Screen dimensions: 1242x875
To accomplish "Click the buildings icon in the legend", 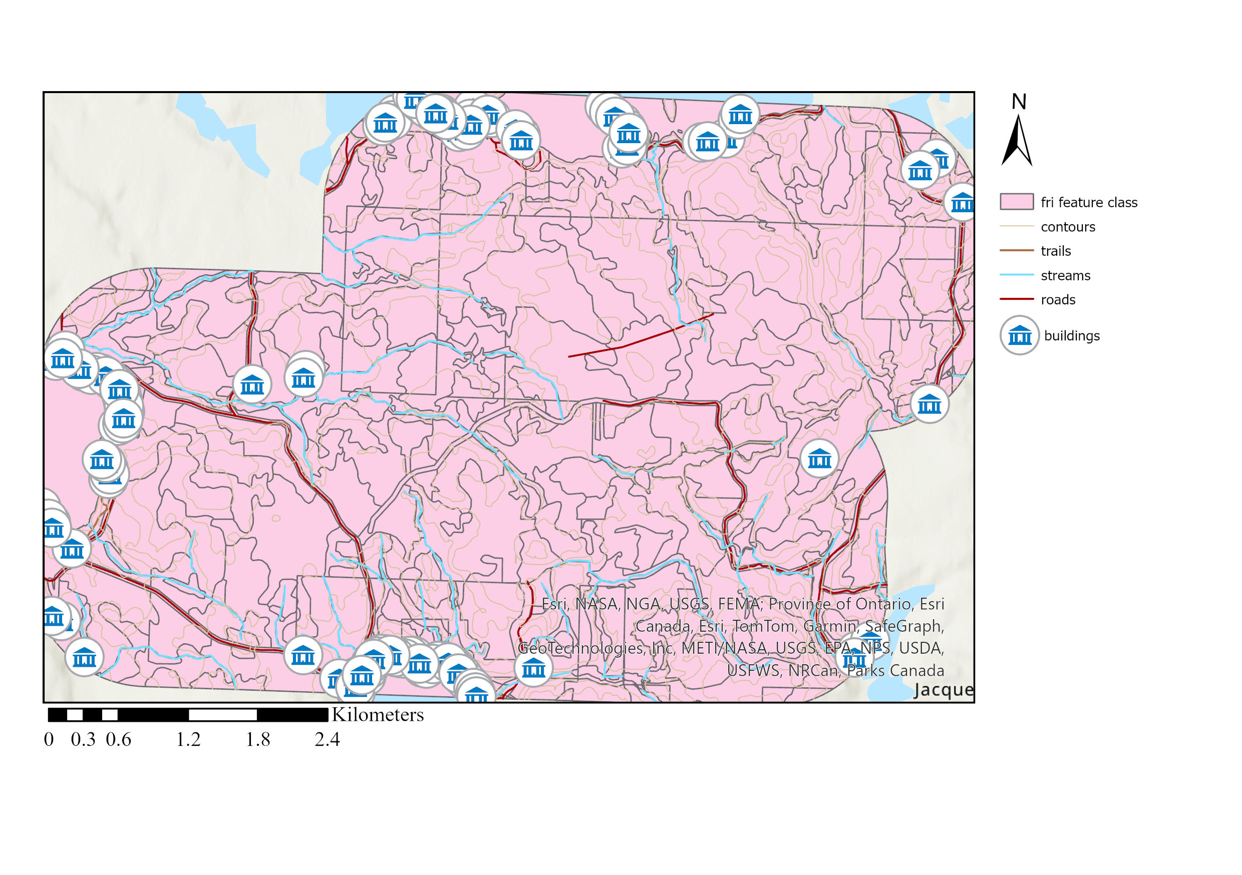I will (x=1019, y=336).
